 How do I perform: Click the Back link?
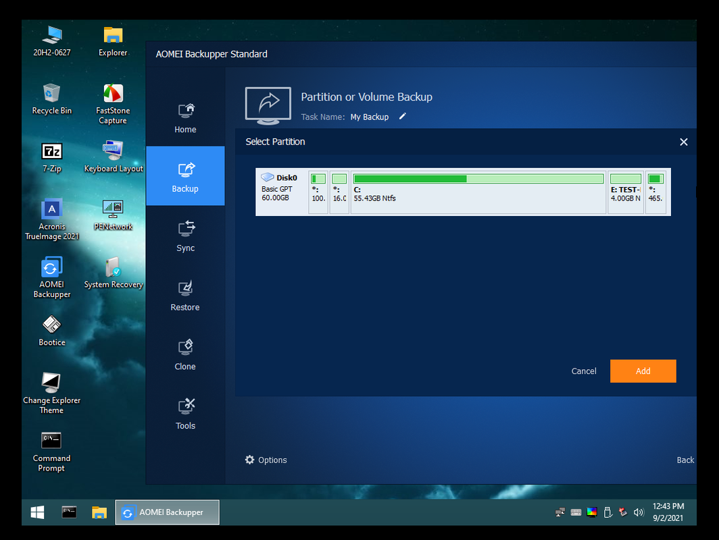click(685, 460)
